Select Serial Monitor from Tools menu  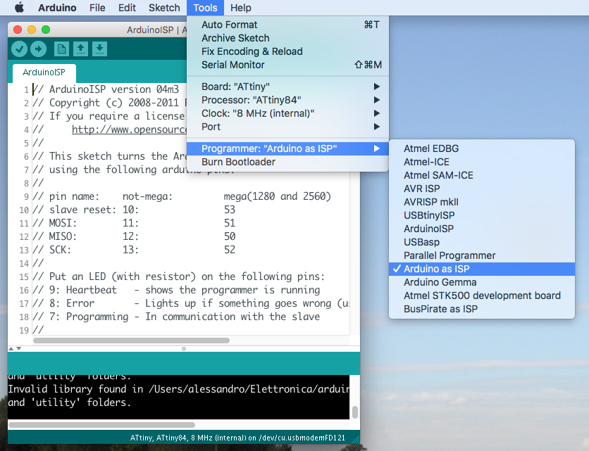(232, 65)
